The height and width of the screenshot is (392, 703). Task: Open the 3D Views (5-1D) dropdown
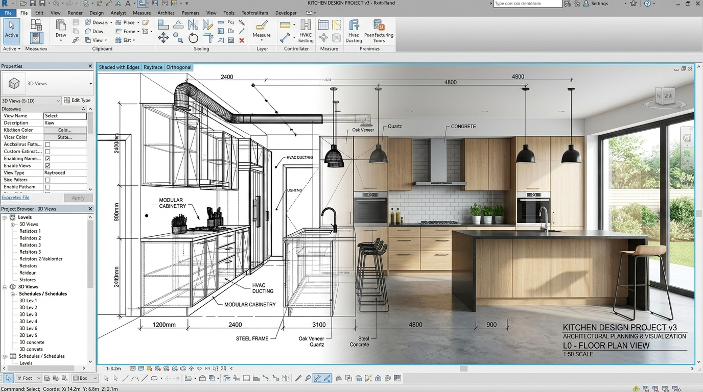pos(31,101)
